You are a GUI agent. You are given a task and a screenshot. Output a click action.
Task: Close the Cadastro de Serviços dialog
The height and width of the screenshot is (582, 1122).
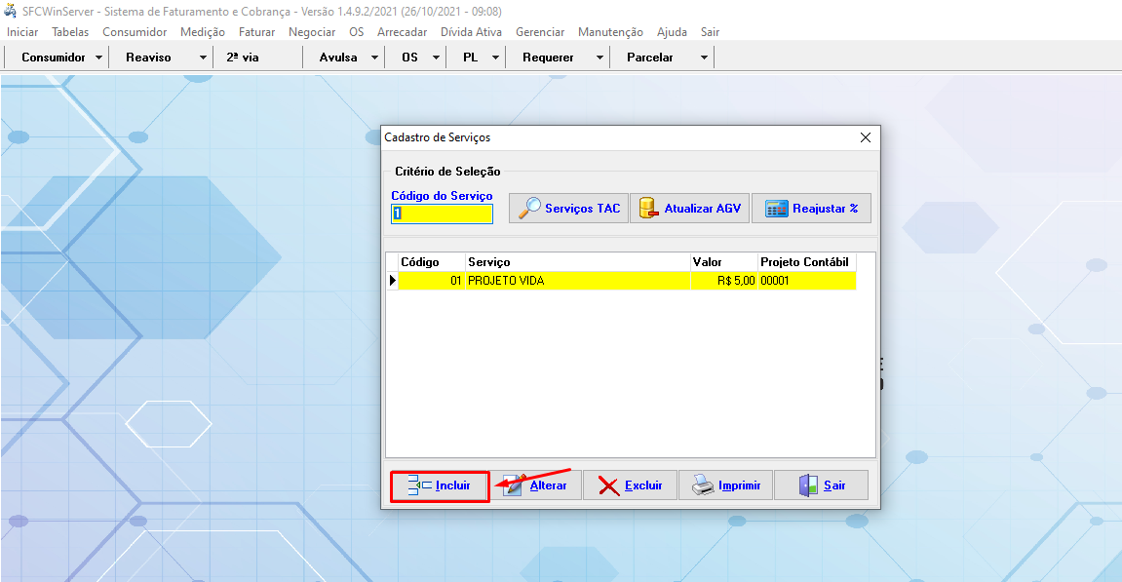click(865, 137)
